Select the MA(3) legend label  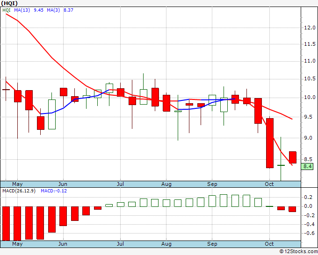pyautogui.click(x=53, y=10)
